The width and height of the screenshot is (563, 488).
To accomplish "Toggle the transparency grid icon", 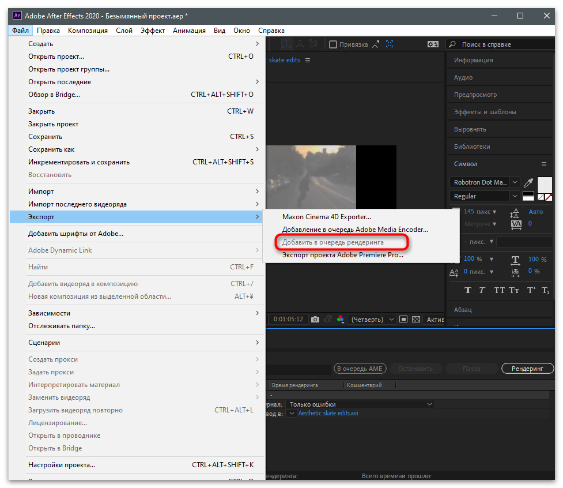I will [x=416, y=319].
